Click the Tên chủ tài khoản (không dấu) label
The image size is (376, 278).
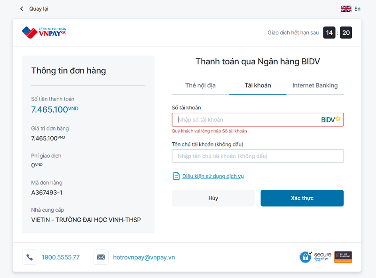207,144
